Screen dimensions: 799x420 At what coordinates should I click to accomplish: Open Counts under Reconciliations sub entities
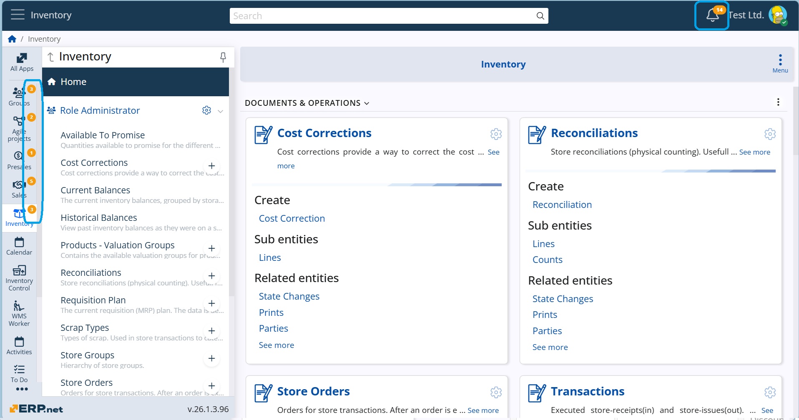pos(548,260)
